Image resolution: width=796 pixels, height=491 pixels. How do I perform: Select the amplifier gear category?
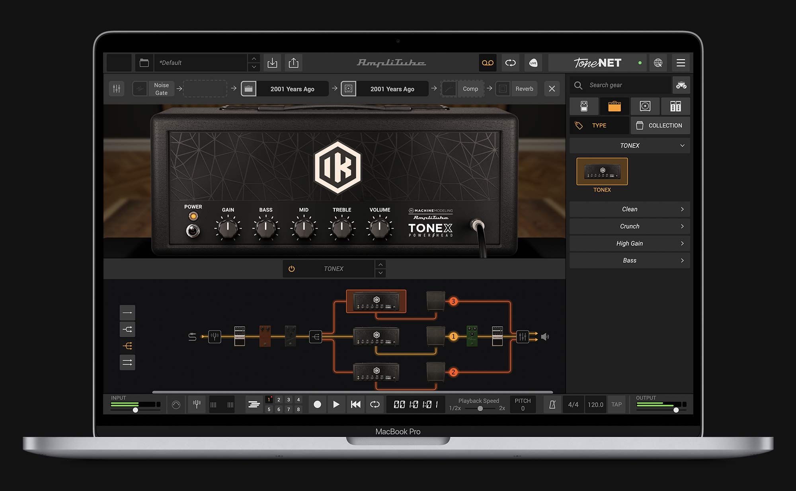pyautogui.click(x=615, y=106)
